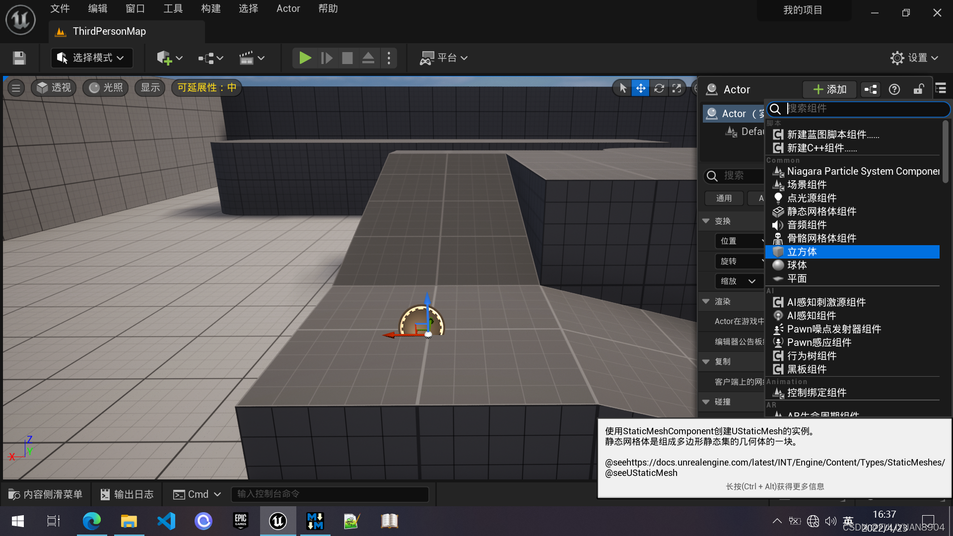Open the 选择 menu
Image resolution: width=953 pixels, height=536 pixels.
tap(248, 8)
